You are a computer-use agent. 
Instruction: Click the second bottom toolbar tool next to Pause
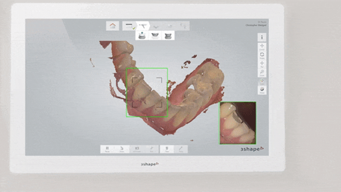point(122,149)
